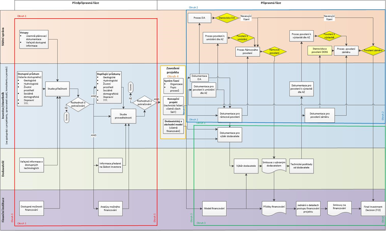This screenshot has width=386, height=231.
Task: Click the Smlouva s vybraným dodavatelem document
Action: (x=274, y=166)
